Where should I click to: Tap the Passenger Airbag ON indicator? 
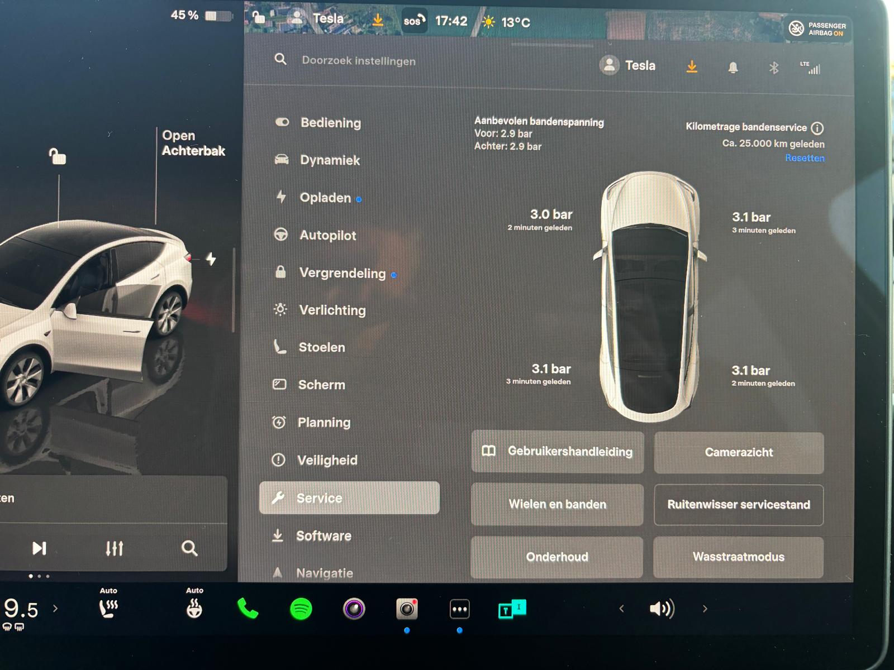[817, 29]
